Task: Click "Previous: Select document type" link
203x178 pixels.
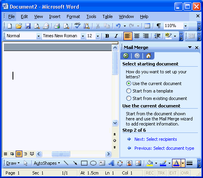Action: point(164,148)
